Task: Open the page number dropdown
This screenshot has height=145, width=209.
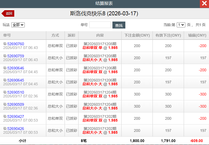Action: coord(181,25)
